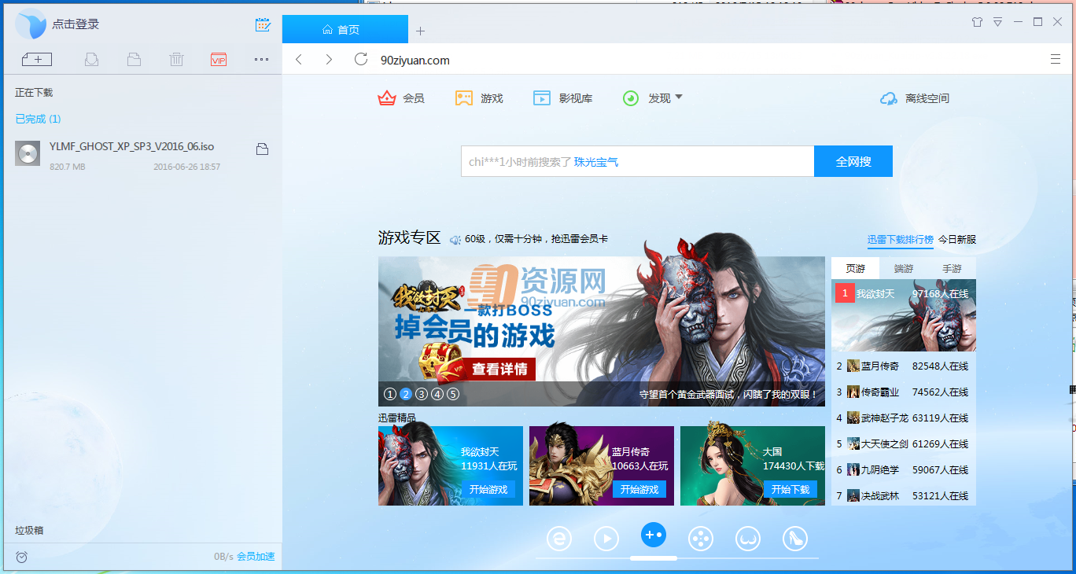Select the 首页 tab
Image resolution: width=1076 pixels, height=574 pixels.
tap(345, 30)
